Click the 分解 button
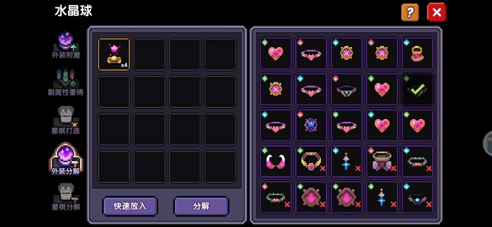Viewport: 492px width, 227px height. 201,206
